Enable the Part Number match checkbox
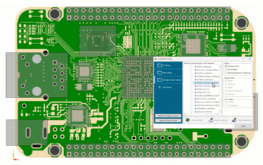This screenshot has height=165, width=263. tap(226, 69)
